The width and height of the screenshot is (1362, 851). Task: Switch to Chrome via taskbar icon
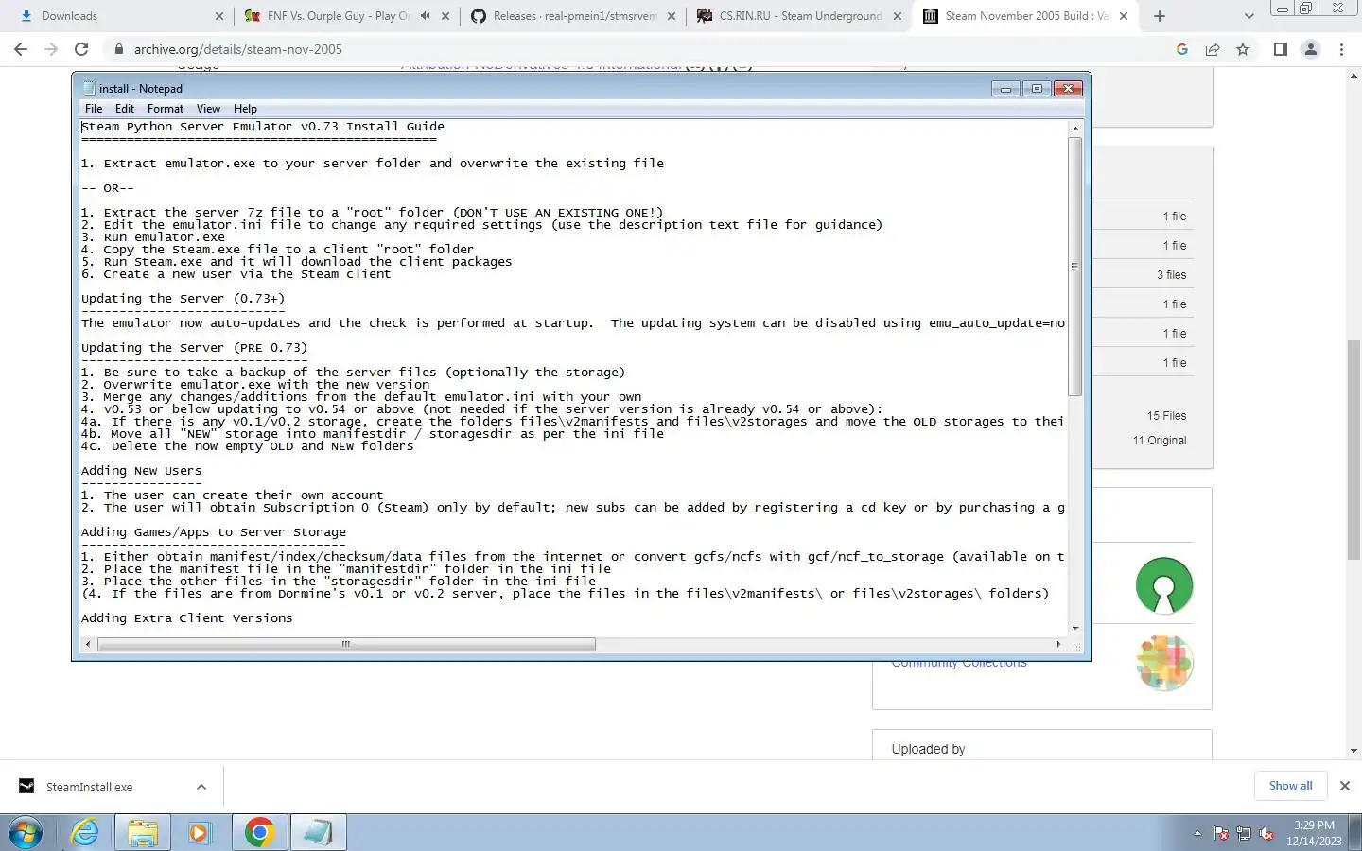(x=259, y=832)
